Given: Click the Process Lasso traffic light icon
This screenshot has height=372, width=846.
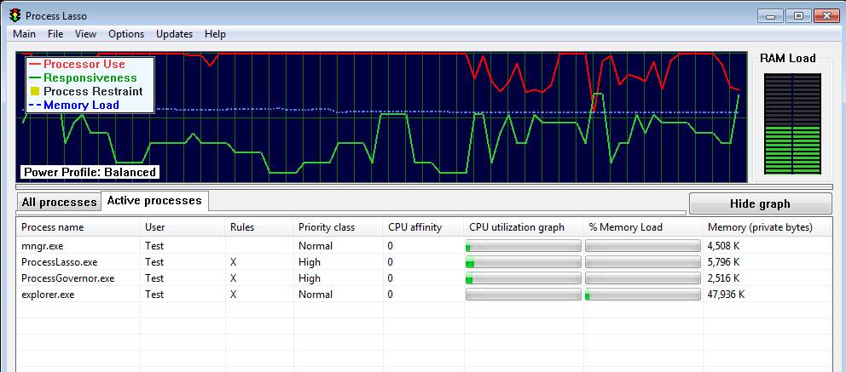Looking at the screenshot, I should (14, 14).
